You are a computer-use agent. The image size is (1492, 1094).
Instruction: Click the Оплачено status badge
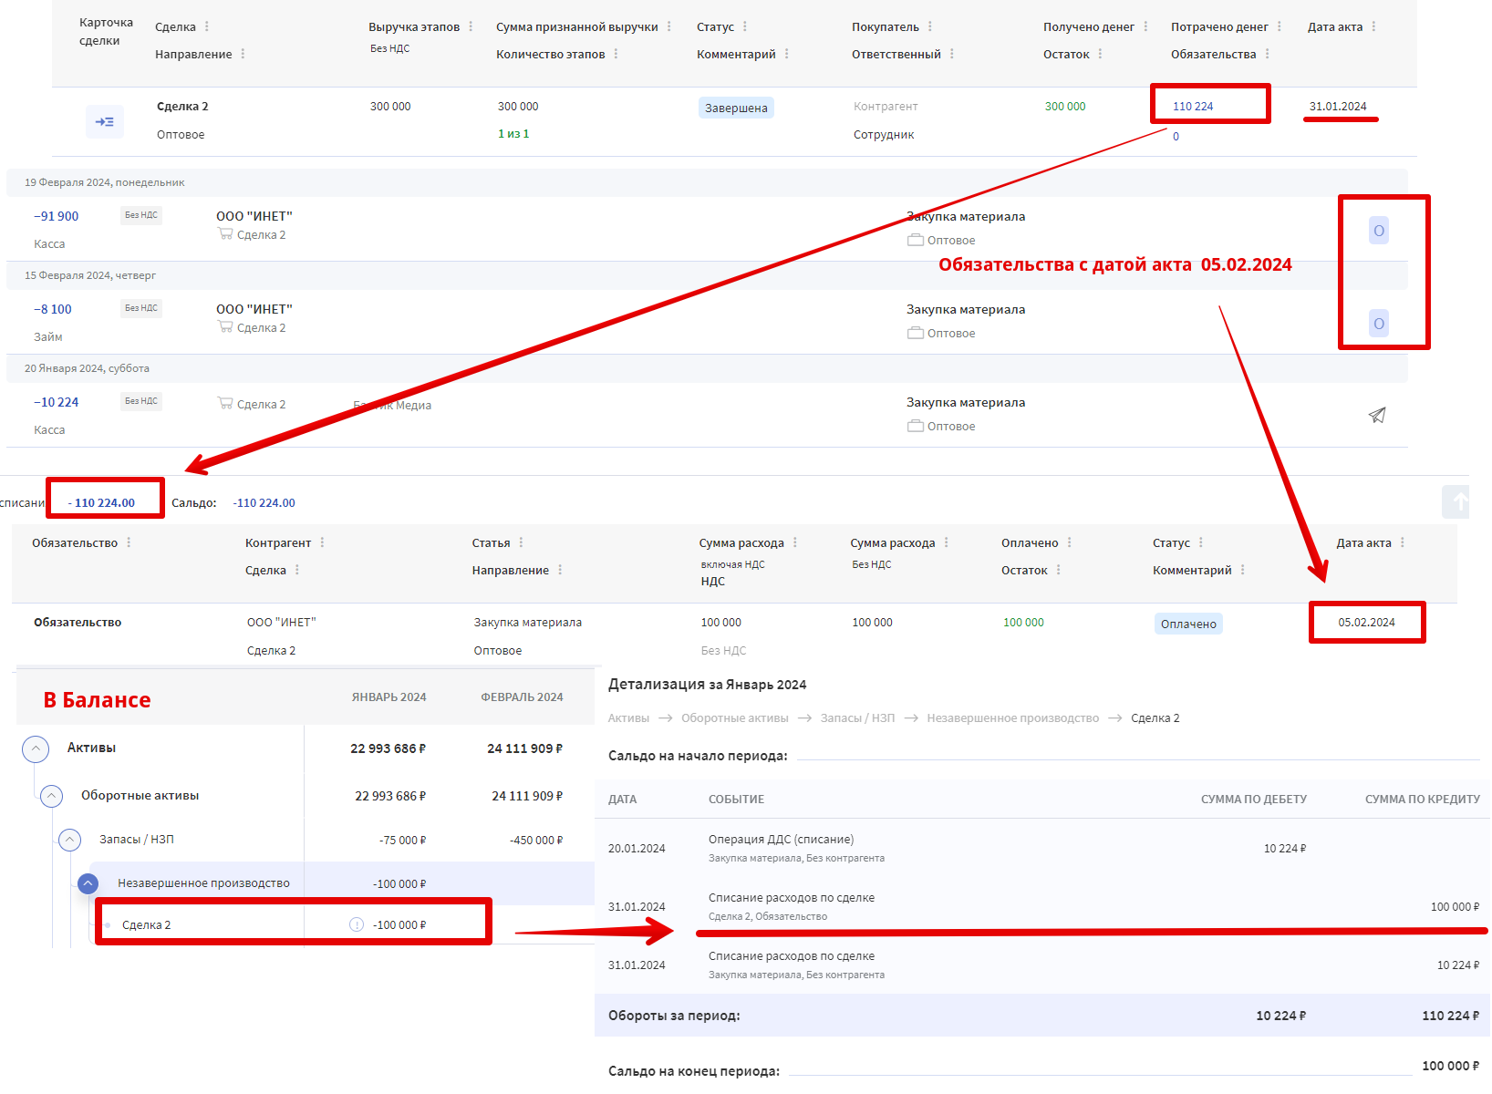1188,624
